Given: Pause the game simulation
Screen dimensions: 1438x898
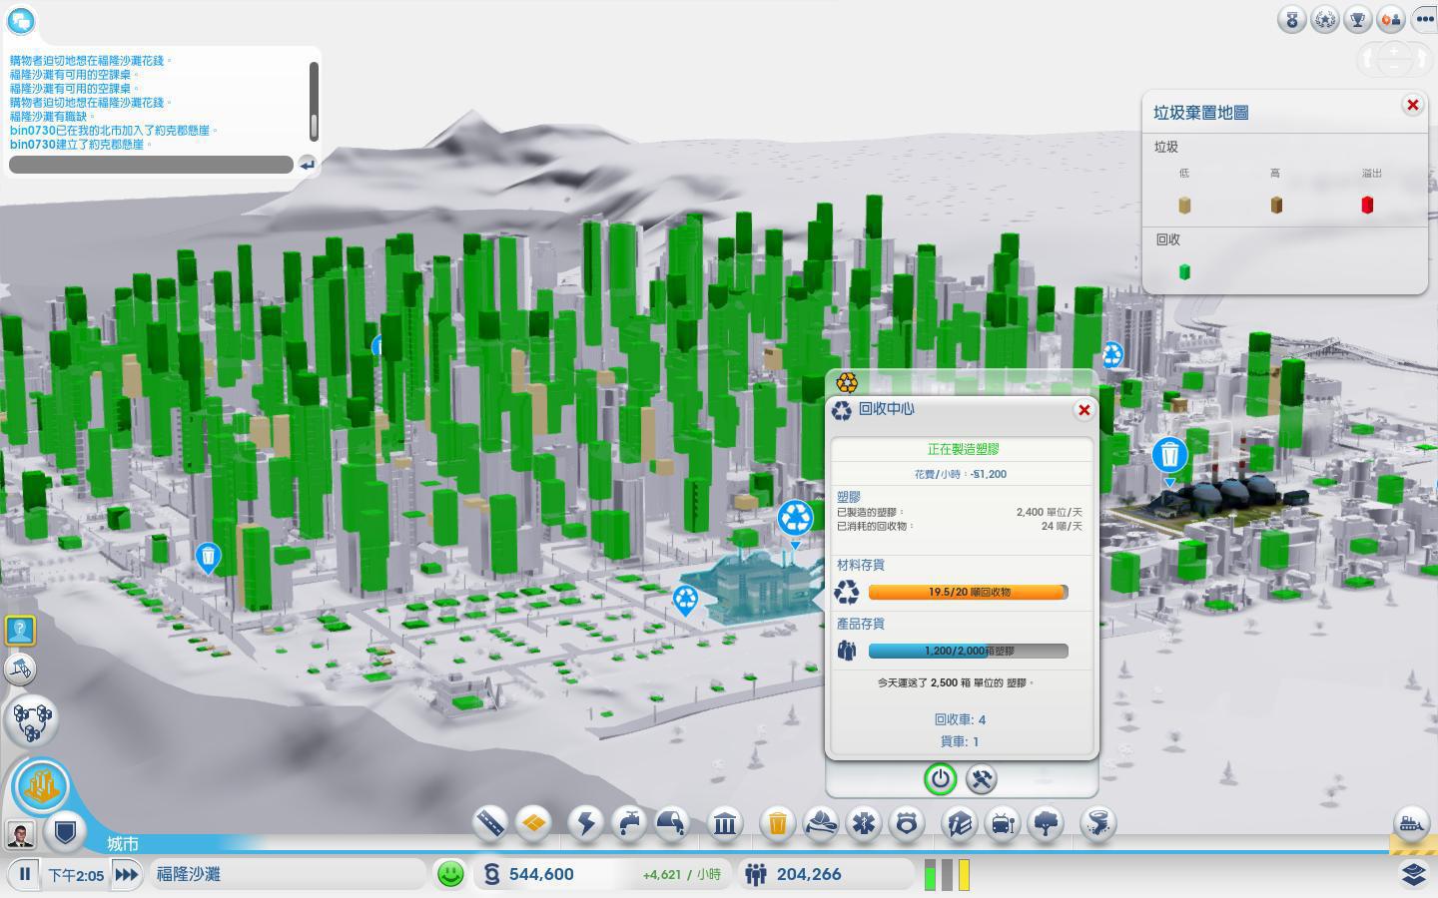Looking at the screenshot, I should click(25, 875).
